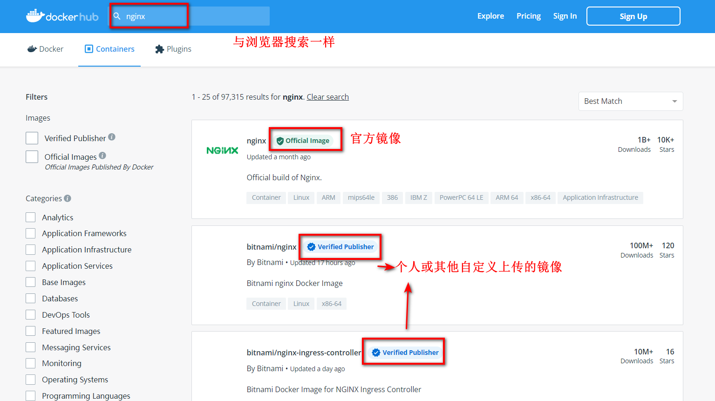Check the Application Infrastructure category filter
The width and height of the screenshot is (715, 401).
coord(31,250)
